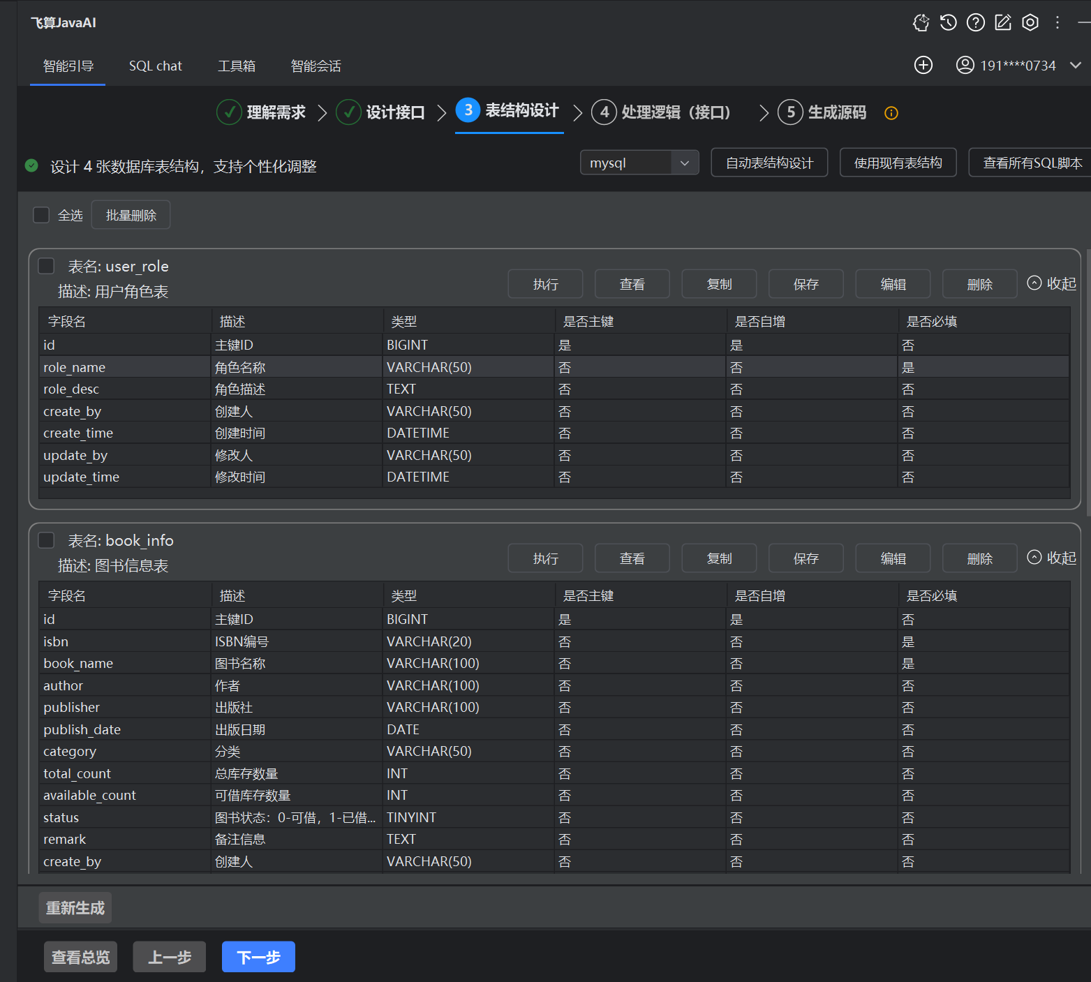Collapse the user_role table with 收起
The image size is (1091, 982).
[x=1052, y=283]
